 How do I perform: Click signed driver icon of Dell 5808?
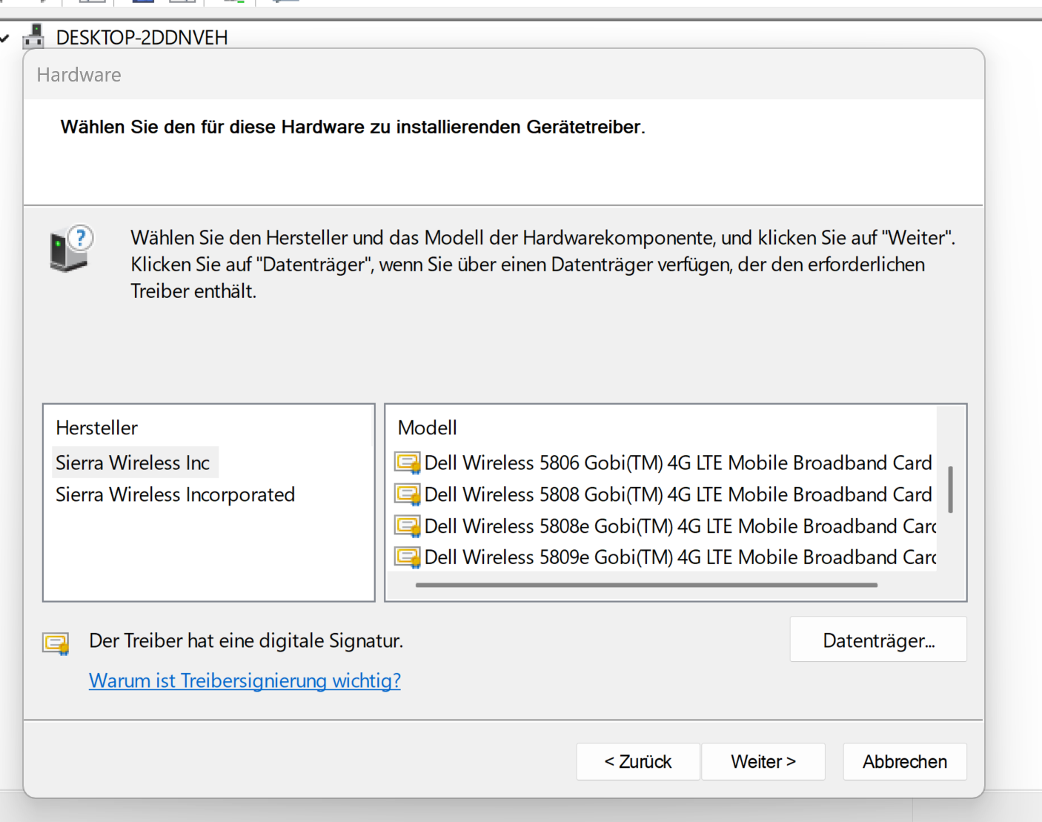pos(408,494)
